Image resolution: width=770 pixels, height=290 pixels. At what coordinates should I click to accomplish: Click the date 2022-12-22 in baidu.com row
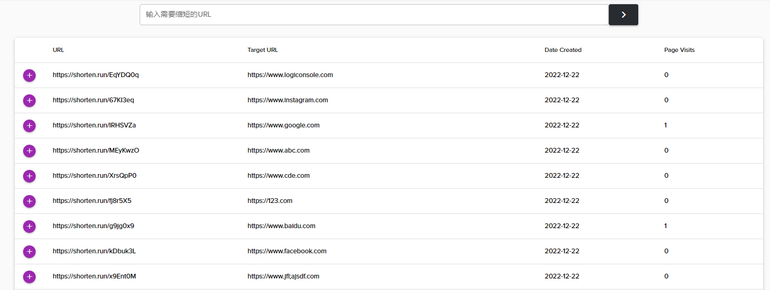(562, 226)
